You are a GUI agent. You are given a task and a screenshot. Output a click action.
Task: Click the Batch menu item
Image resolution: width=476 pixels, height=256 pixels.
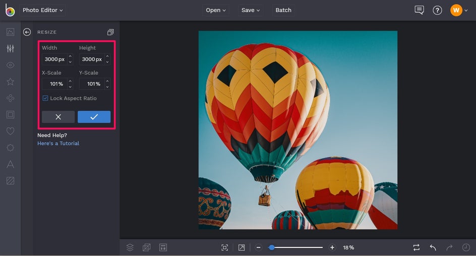click(283, 10)
